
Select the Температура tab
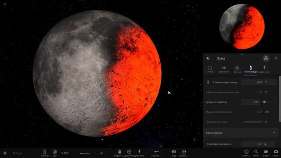coord(251,69)
